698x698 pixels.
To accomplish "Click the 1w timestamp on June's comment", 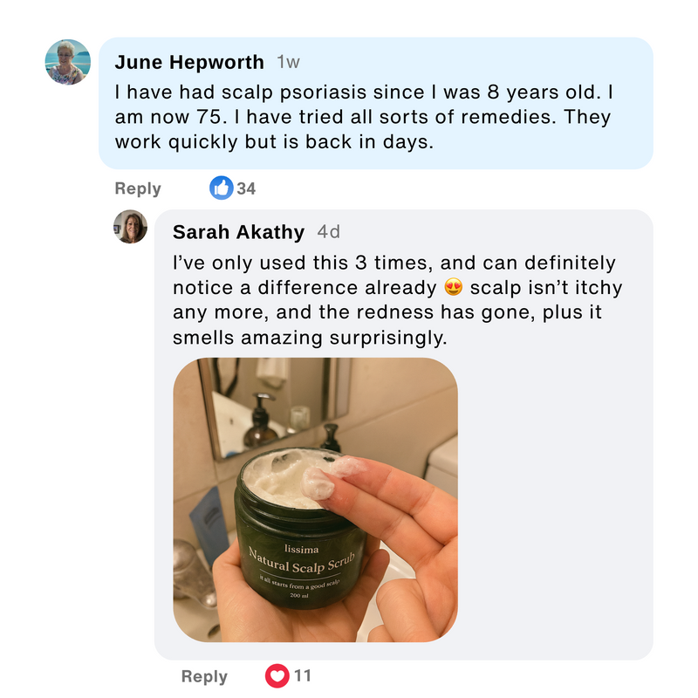I will click(288, 62).
